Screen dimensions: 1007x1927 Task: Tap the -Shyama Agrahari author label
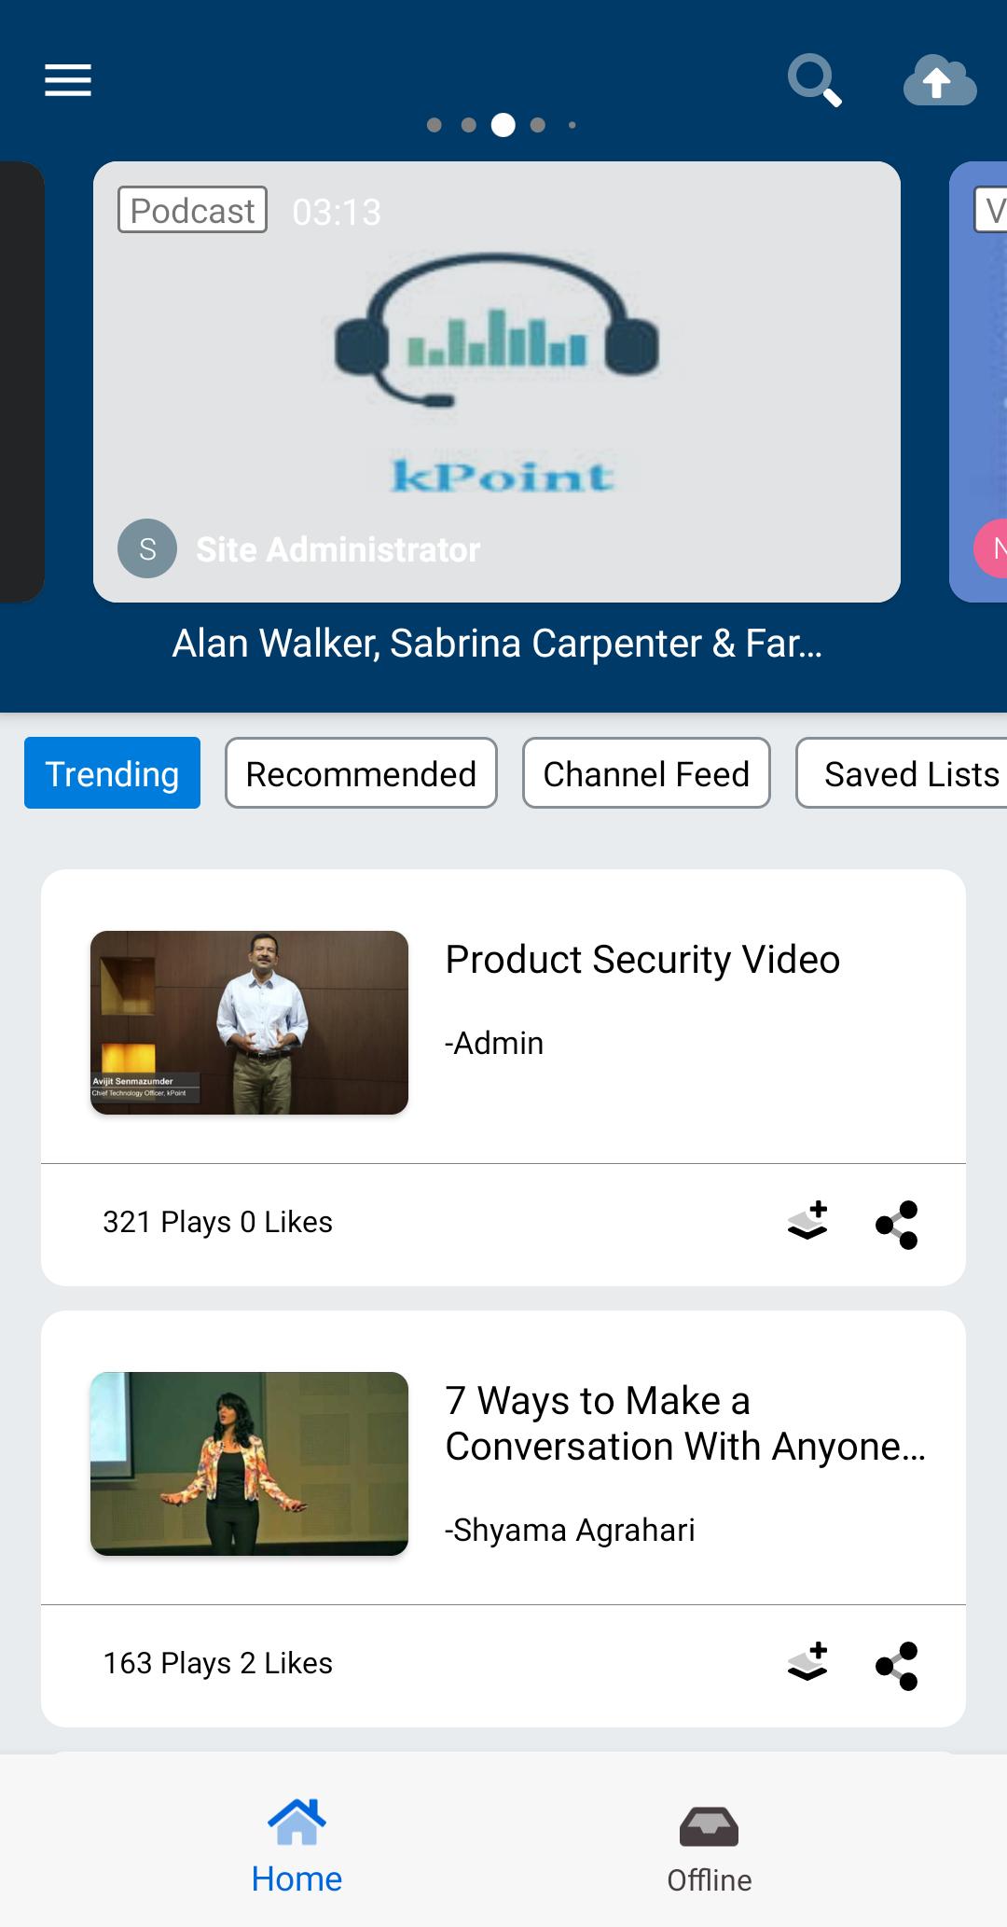coord(570,1531)
